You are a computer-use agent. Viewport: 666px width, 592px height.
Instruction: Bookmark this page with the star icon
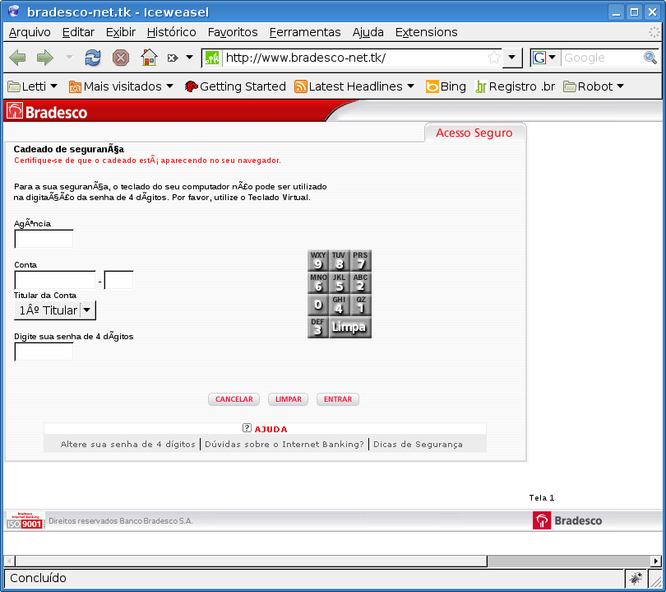(493, 58)
